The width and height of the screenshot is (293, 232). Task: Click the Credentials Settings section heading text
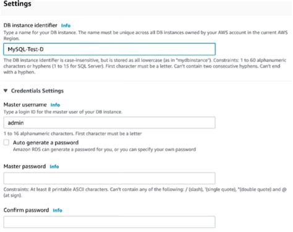pos(37,91)
